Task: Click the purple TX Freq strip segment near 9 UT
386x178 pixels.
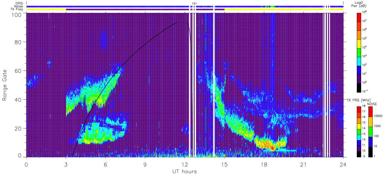Action: (145, 9)
